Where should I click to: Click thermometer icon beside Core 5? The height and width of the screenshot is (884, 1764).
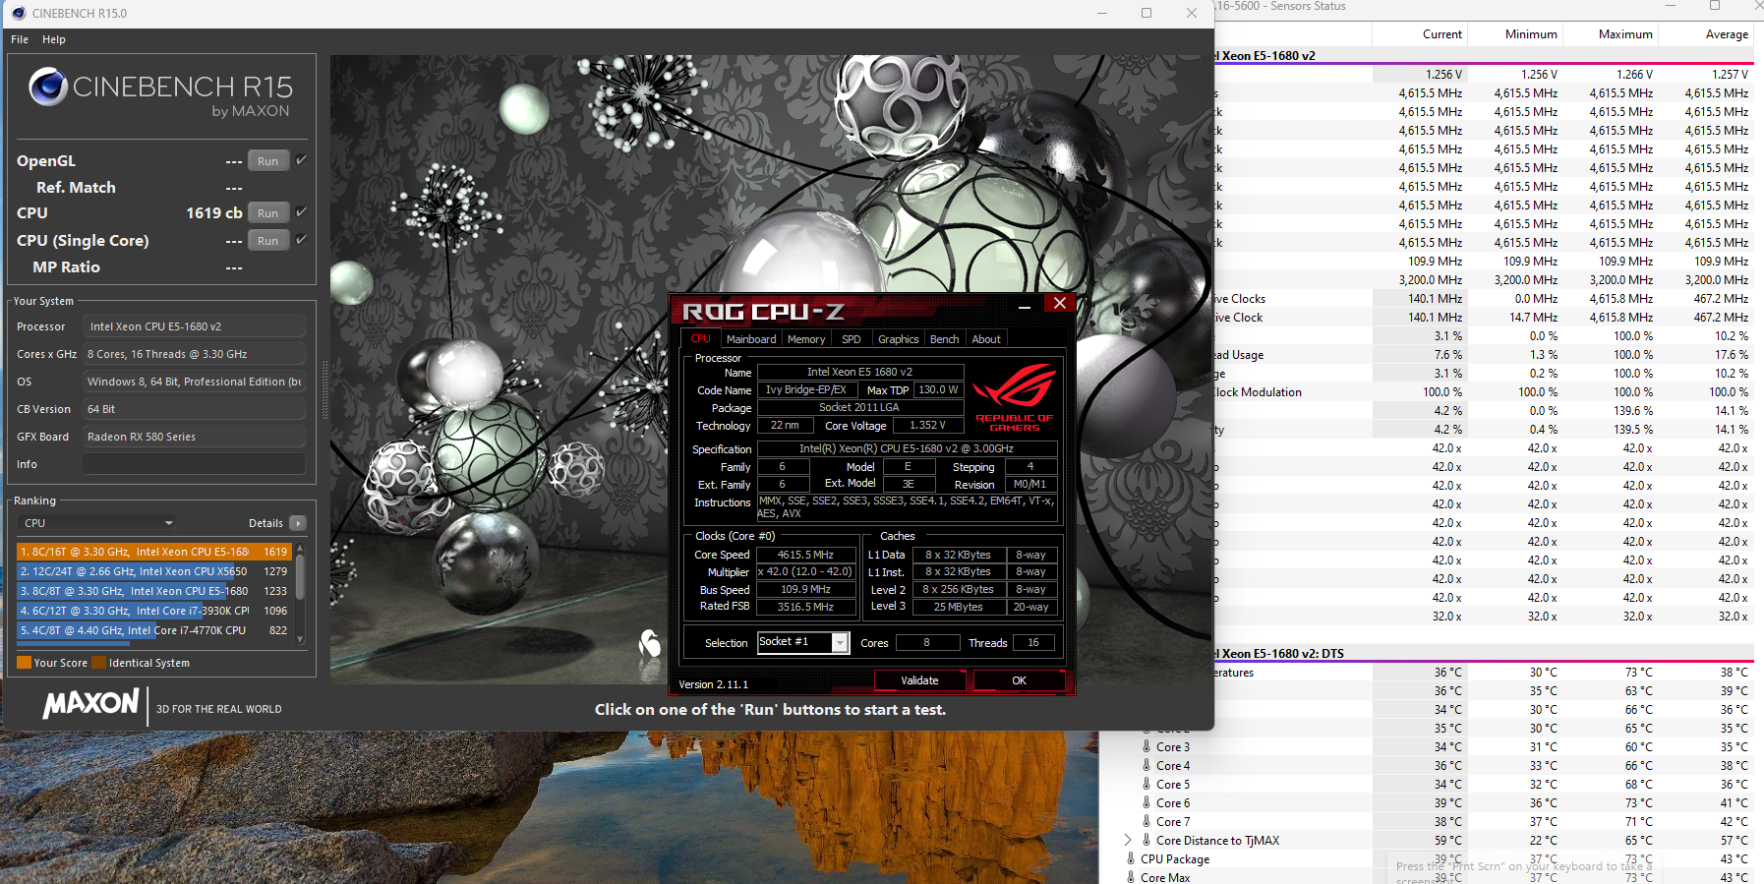(x=1147, y=784)
